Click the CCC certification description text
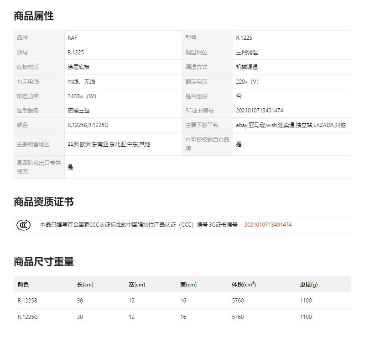Screen dimensions: 365x339 click(x=139, y=225)
